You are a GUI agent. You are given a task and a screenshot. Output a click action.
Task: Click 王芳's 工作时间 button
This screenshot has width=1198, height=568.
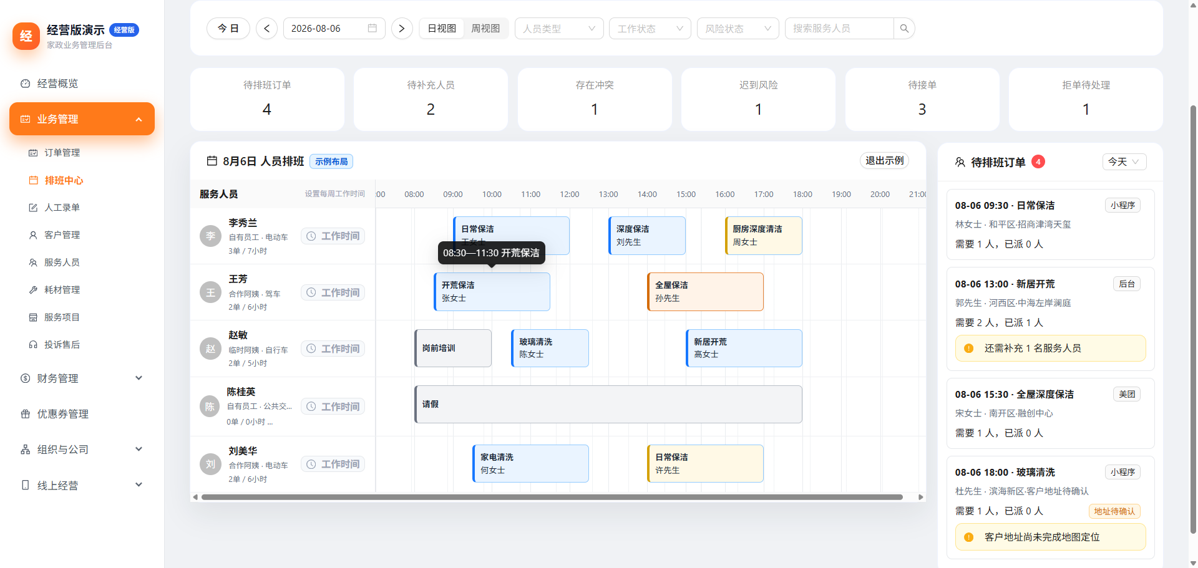(333, 292)
